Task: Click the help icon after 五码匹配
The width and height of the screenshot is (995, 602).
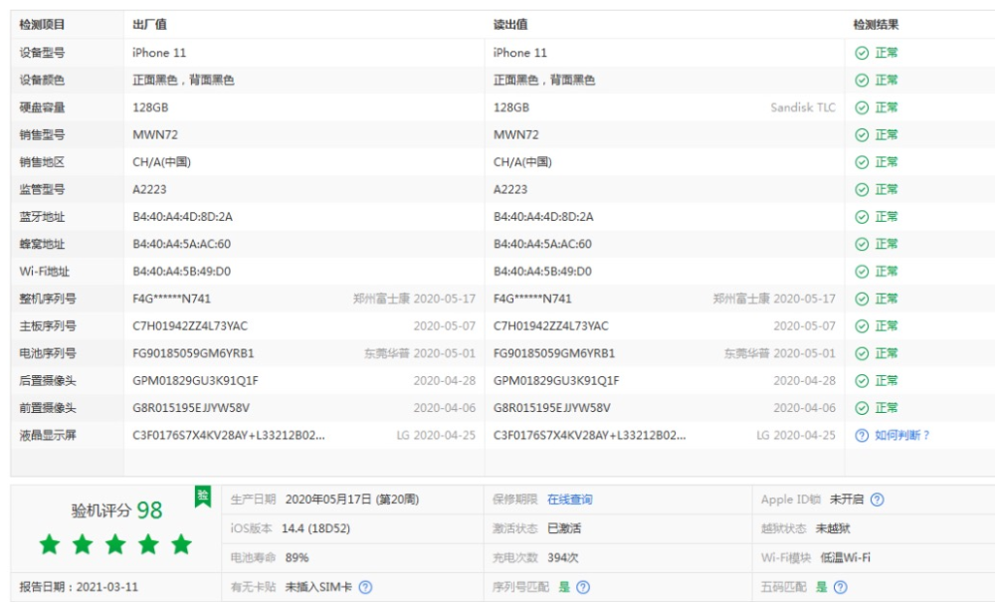Action: coord(840,587)
